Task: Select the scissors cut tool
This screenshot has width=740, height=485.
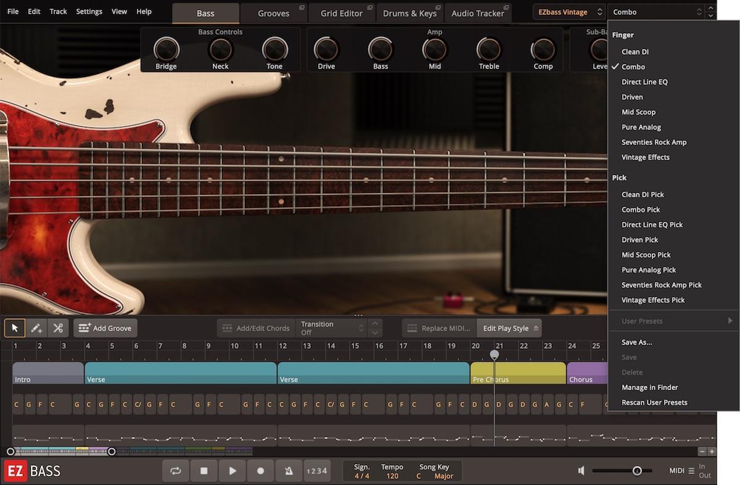Action: 58,328
